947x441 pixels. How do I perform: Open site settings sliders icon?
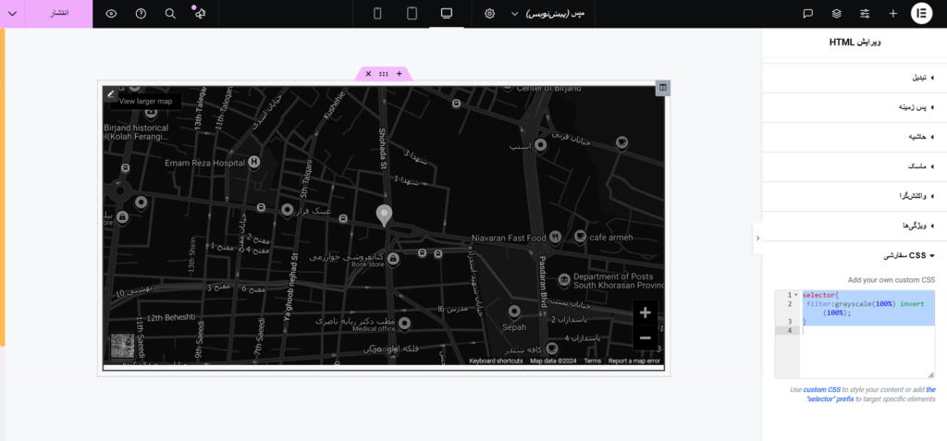[x=865, y=14]
